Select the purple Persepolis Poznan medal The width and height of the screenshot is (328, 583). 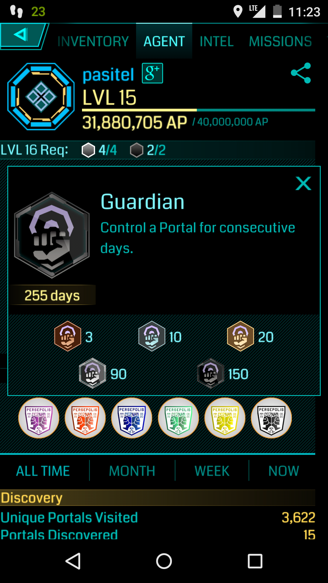coord(39,418)
